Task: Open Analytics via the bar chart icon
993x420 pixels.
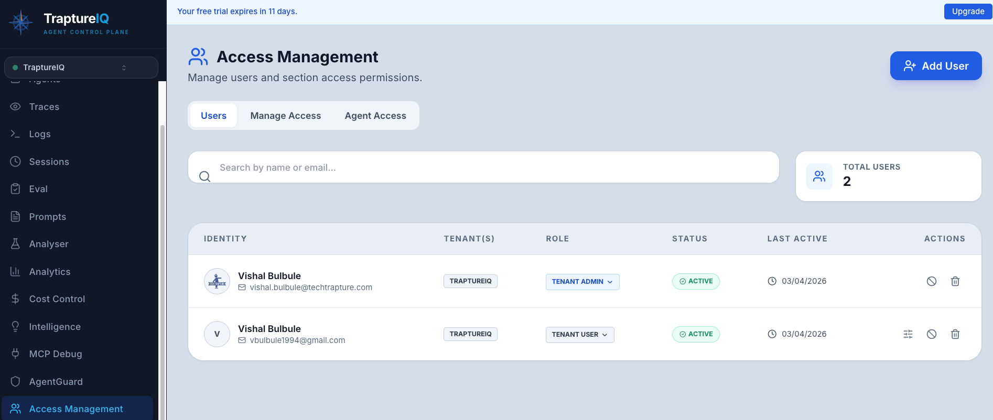Action: (x=16, y=271)
